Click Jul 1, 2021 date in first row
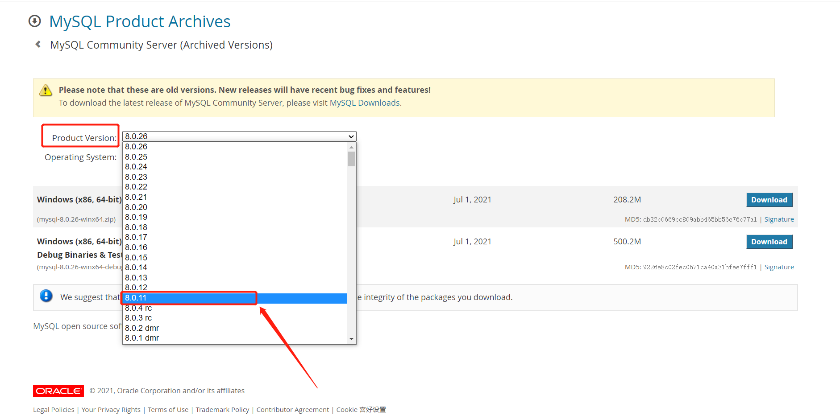Image resolution: width=840 pixels, height=420 pixels. point(472,200)
